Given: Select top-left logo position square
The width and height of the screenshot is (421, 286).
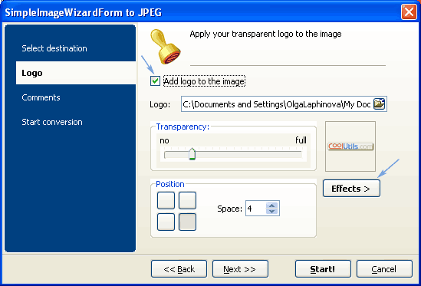Looking at the screenshot, I should tap(166, 200).
